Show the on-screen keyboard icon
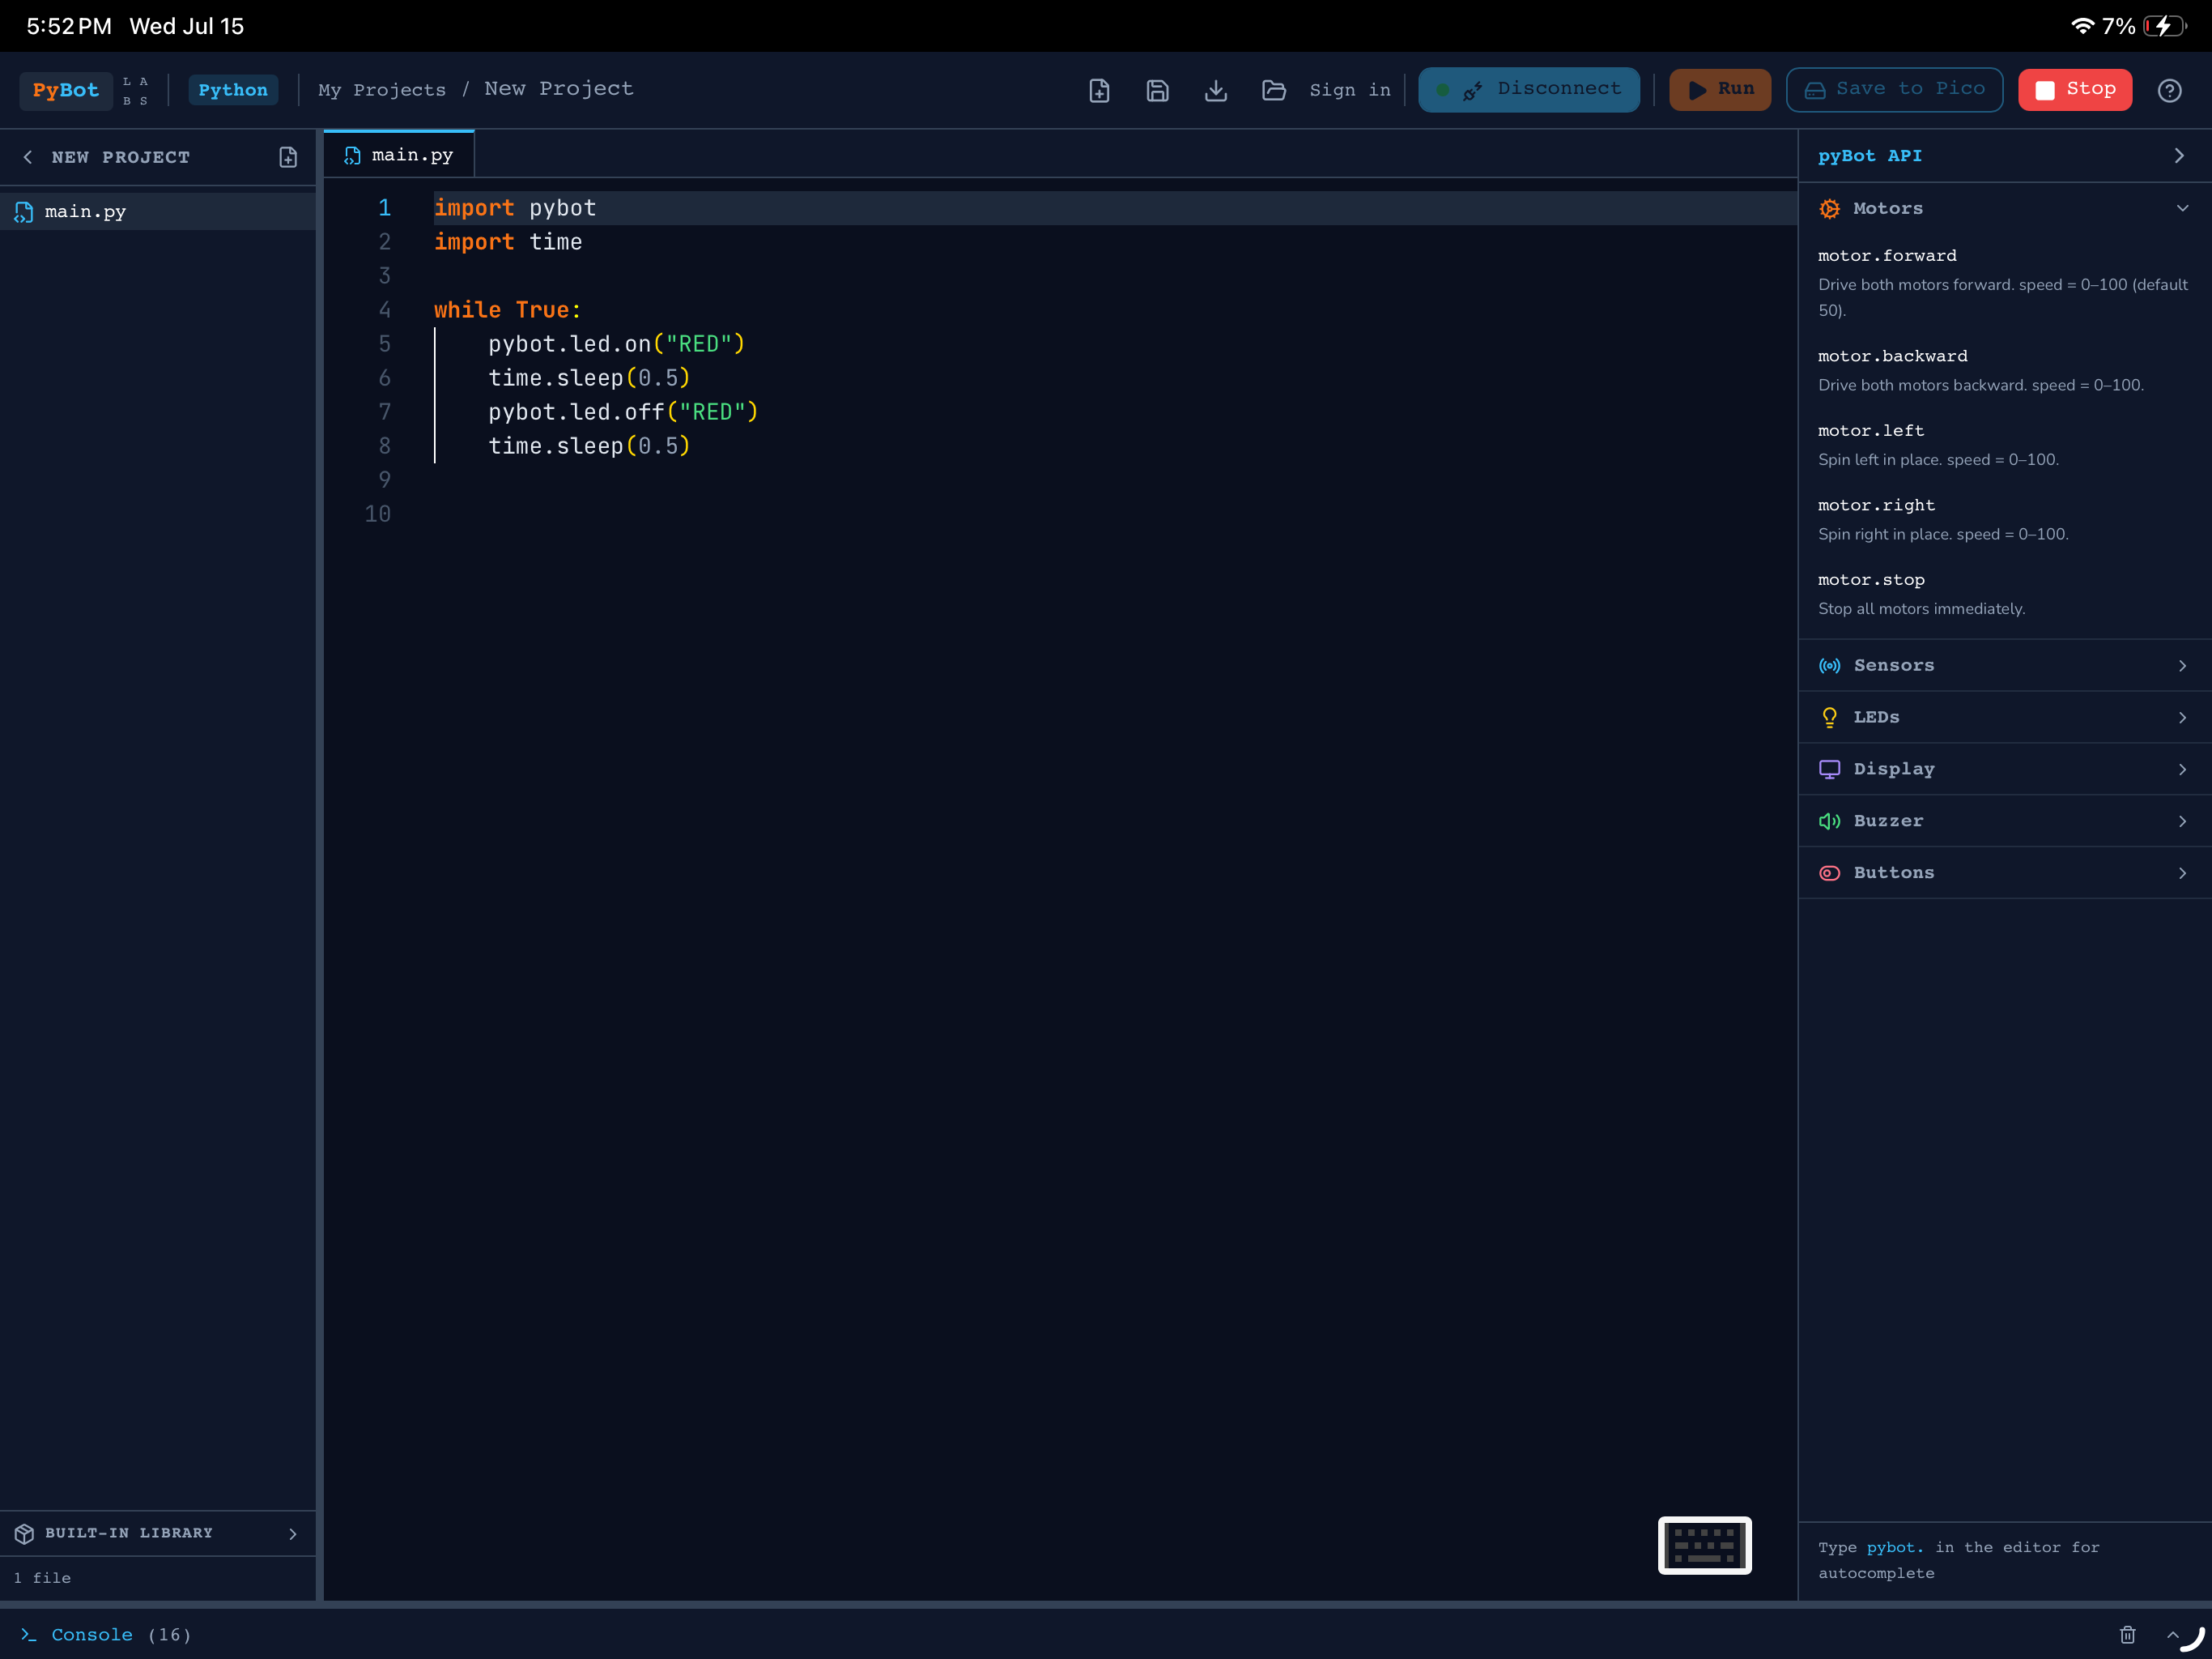The image size is (2212, 1659). (x=1704, y=1545)
